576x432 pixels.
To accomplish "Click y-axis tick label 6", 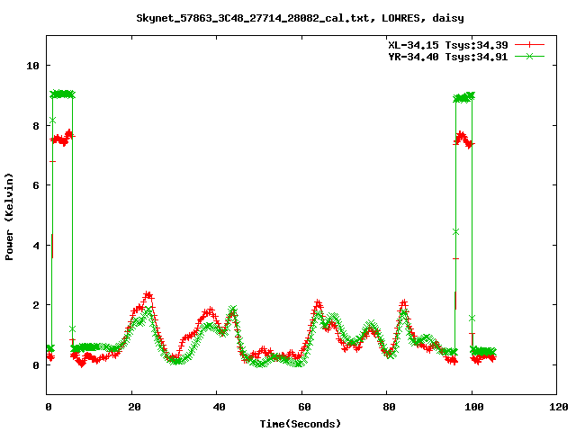I will coord(36,185).
